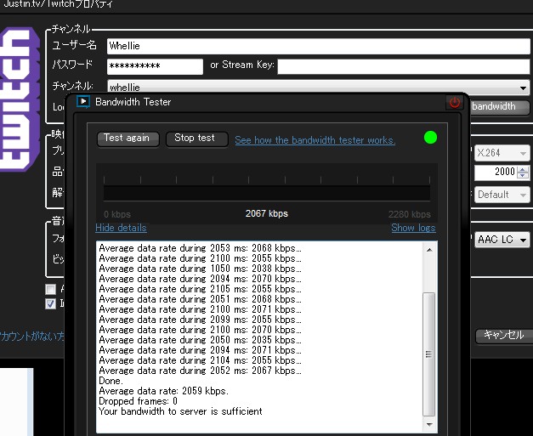Click Test again button
The image size is (533, 436).
click(x=128, y=139)
